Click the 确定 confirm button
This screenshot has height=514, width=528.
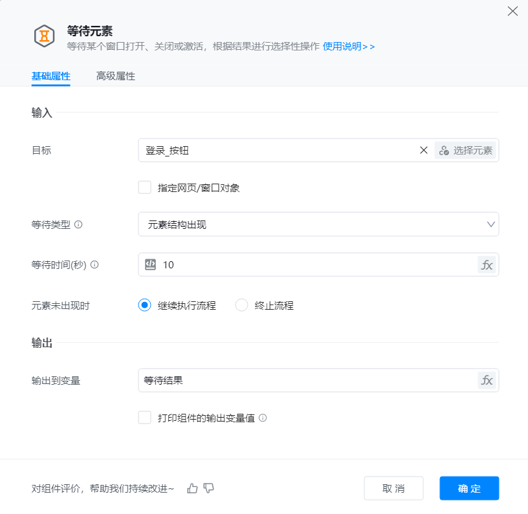pyautogui.click(x=469, y=488)
